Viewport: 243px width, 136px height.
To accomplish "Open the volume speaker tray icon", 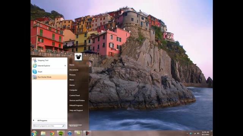I will coord(198,133).
